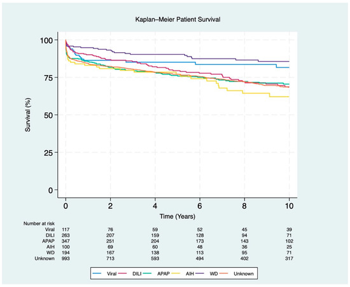Click the Unknown legend text label
Image resolution: width=350 pixels, height=287 pixels.
point(244,274)
